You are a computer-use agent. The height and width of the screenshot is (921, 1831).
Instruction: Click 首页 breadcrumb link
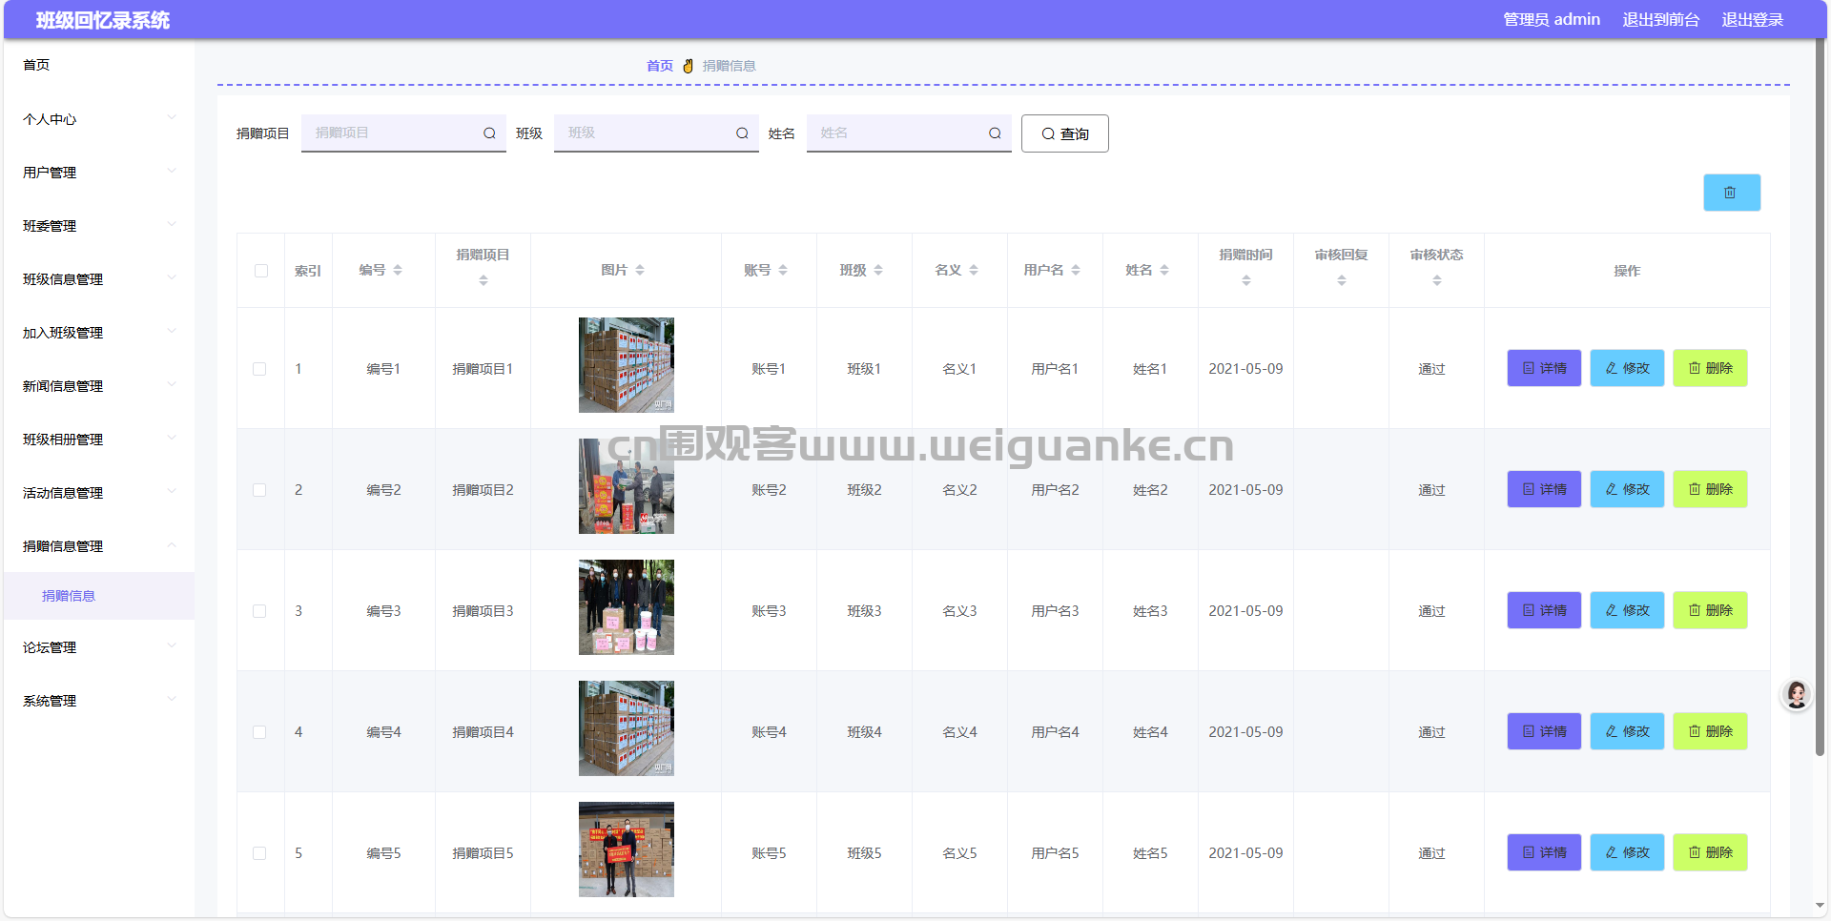(x=660, y=66)
